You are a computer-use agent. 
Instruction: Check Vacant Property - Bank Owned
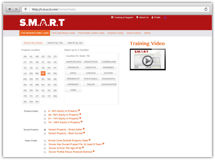coord(45,134)
